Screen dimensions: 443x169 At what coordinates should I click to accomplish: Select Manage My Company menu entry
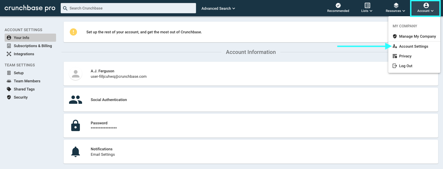414,36
